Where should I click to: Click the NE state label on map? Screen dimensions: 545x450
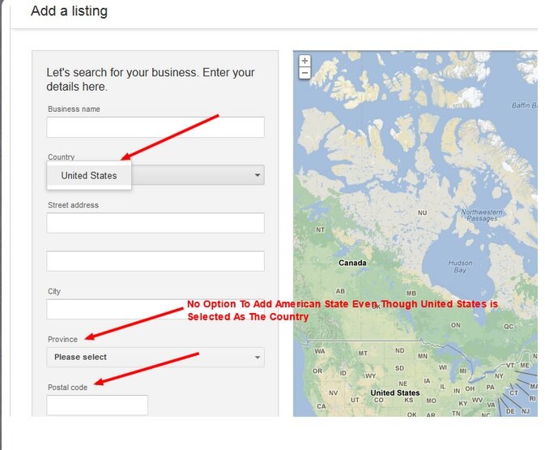pyautogui.click(x=403, y=384)
